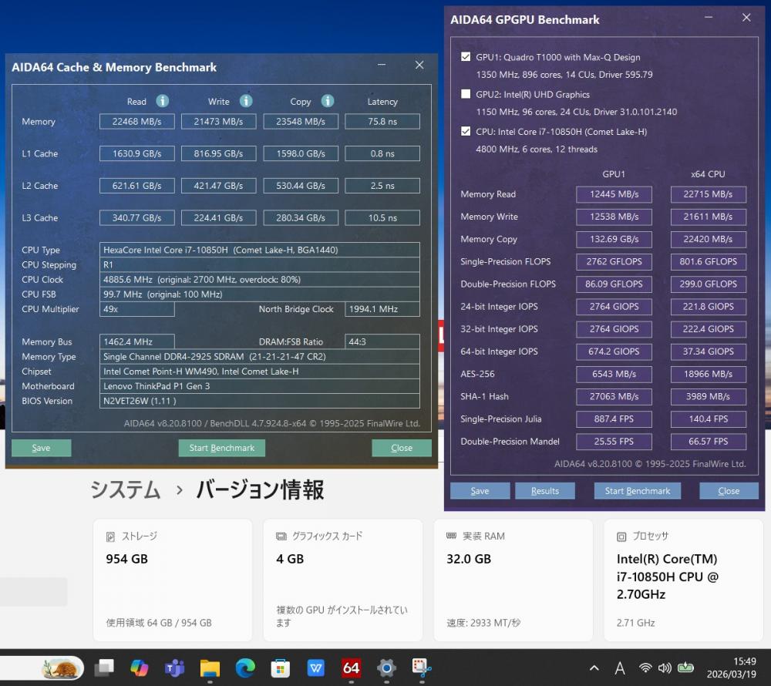Uncheck CPU Intel Core i7-10850H checkbox
Viewport: 771px width, 686px height.
click(466, 132)
